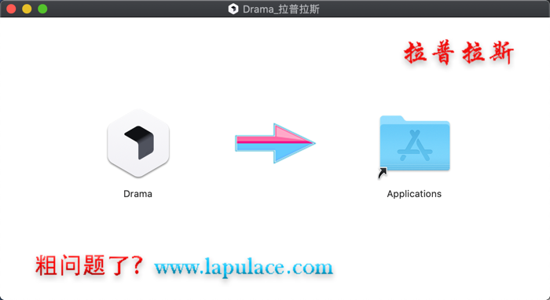Click the Applications folder label
550x300 pixels.
tap(414, 194)
